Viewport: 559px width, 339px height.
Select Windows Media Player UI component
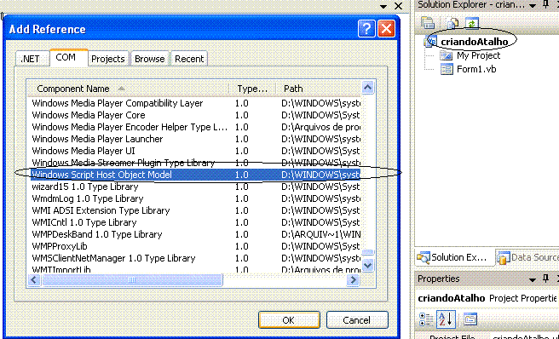click(x=195, y=151)
